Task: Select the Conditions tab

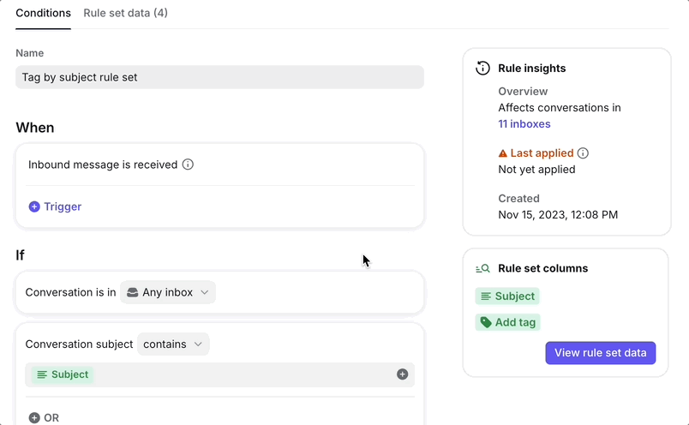Action: (x=43, y=13)
